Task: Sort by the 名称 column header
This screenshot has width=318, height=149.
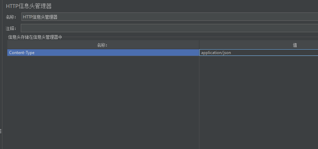Action: [103, 45]
